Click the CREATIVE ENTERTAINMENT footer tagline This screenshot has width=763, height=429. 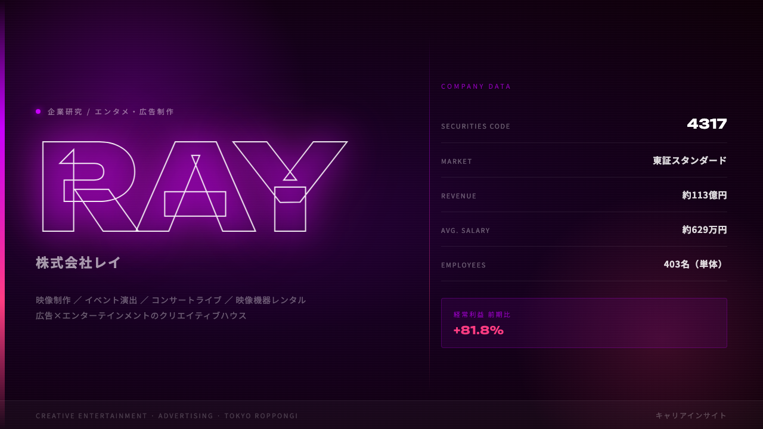pyautogui.click(x=167, y=416)
